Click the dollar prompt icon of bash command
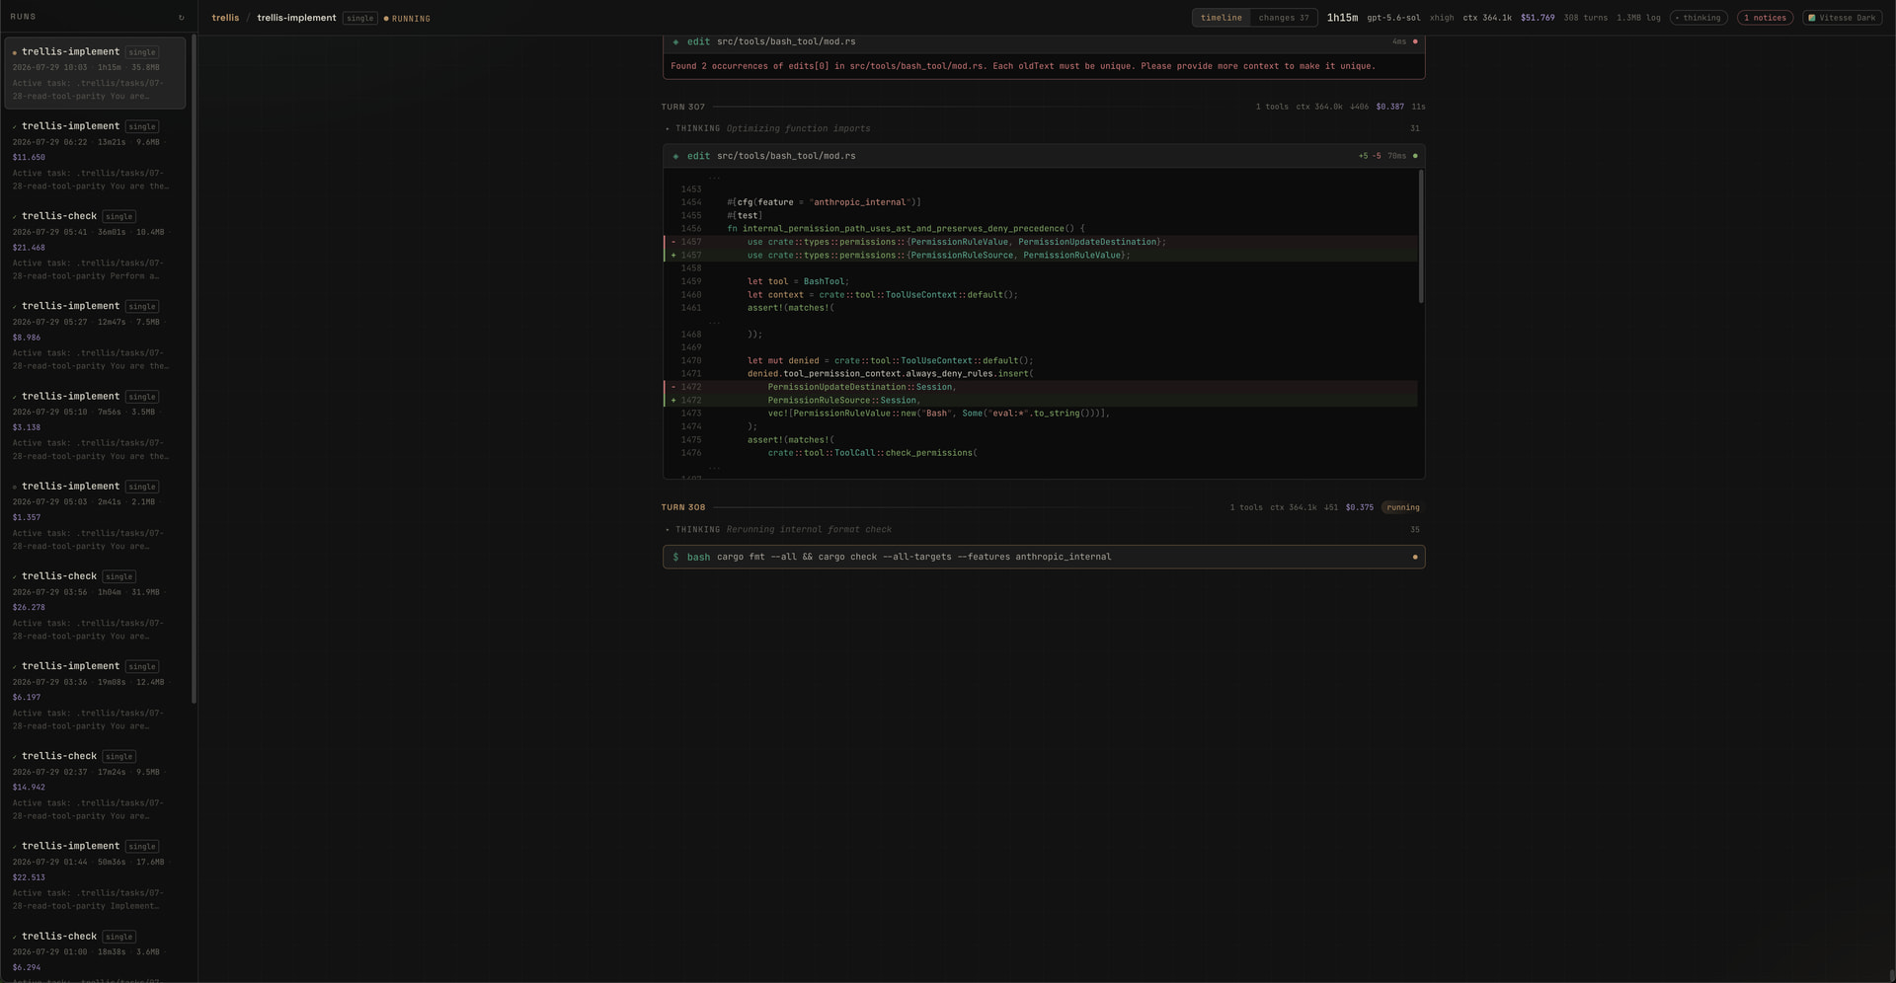 pyautogui.click(x=675, y=557)
